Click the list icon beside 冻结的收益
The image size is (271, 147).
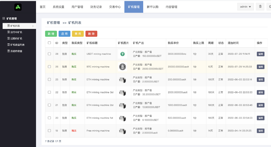click(8, 51)
